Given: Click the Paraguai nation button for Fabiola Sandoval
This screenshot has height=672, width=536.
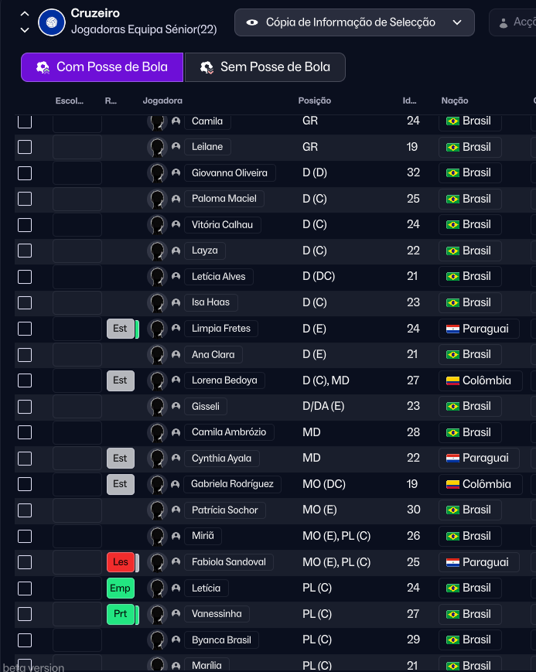Looking at the screenshot, I should [x=479, y=562].
